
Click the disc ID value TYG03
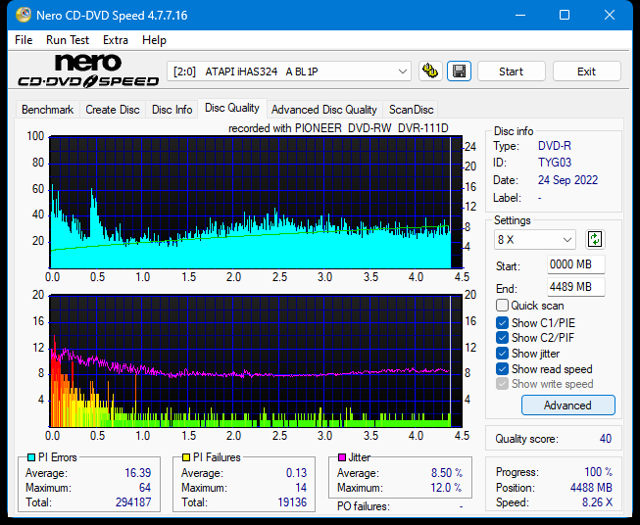point(555,163)
